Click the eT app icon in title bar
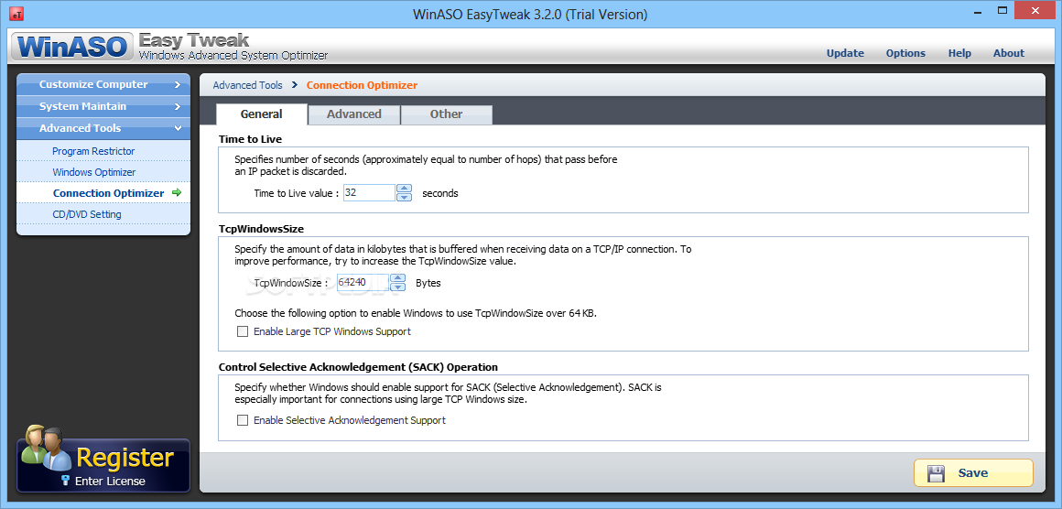The width and height of the screenshot is (1062, 509). [x=17, y=13]
